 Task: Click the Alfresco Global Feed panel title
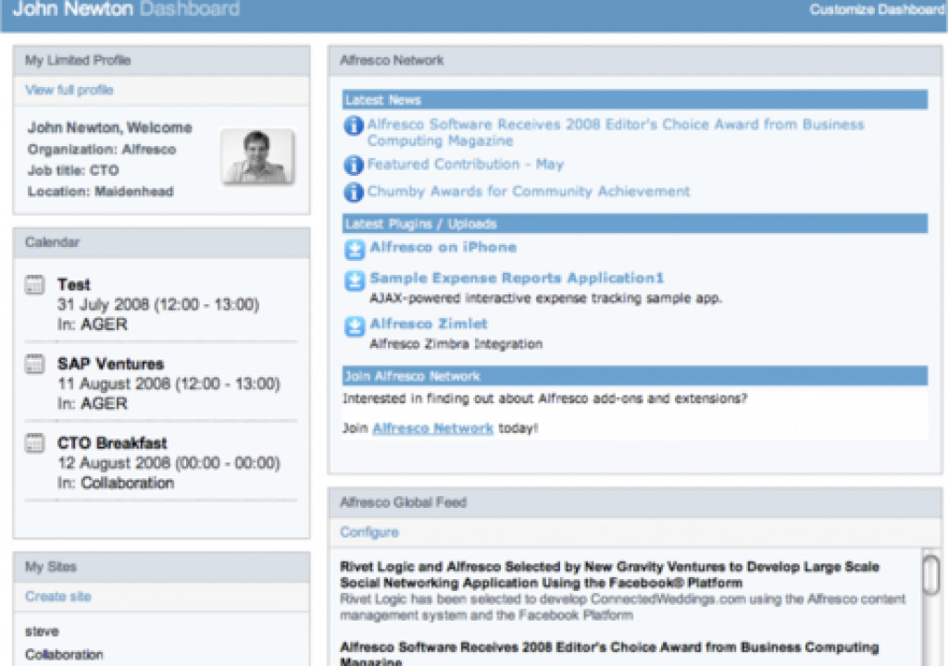(x=404, y=502)
